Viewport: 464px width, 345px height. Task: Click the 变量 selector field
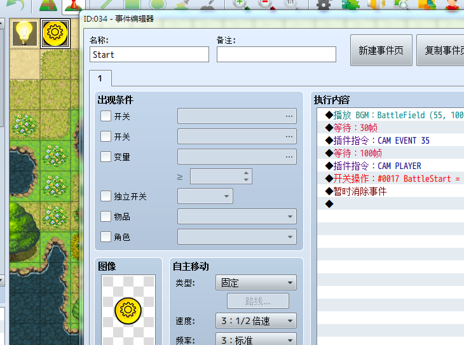click(236, 156)
